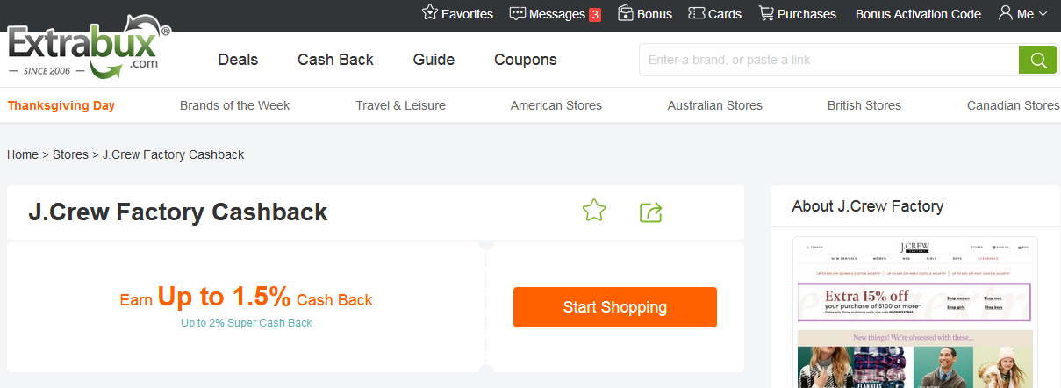Click the Start Shopping button
1061x388 pixels.
click(x=614, y=307)
